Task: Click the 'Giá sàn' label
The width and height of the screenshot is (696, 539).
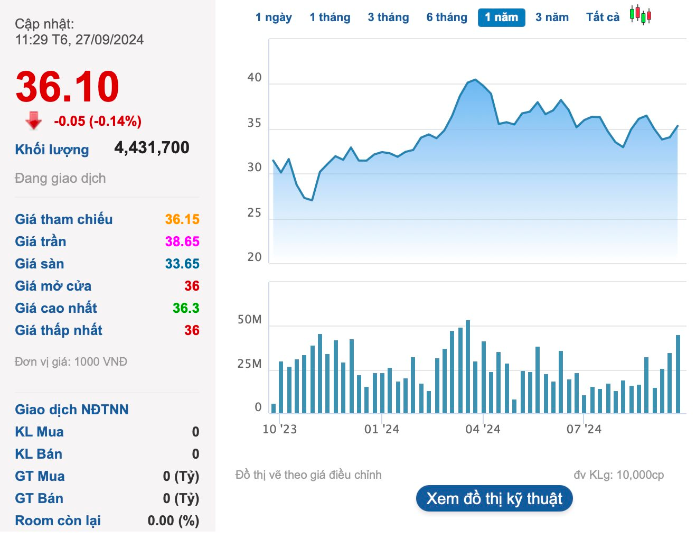Action: (40, 264)
